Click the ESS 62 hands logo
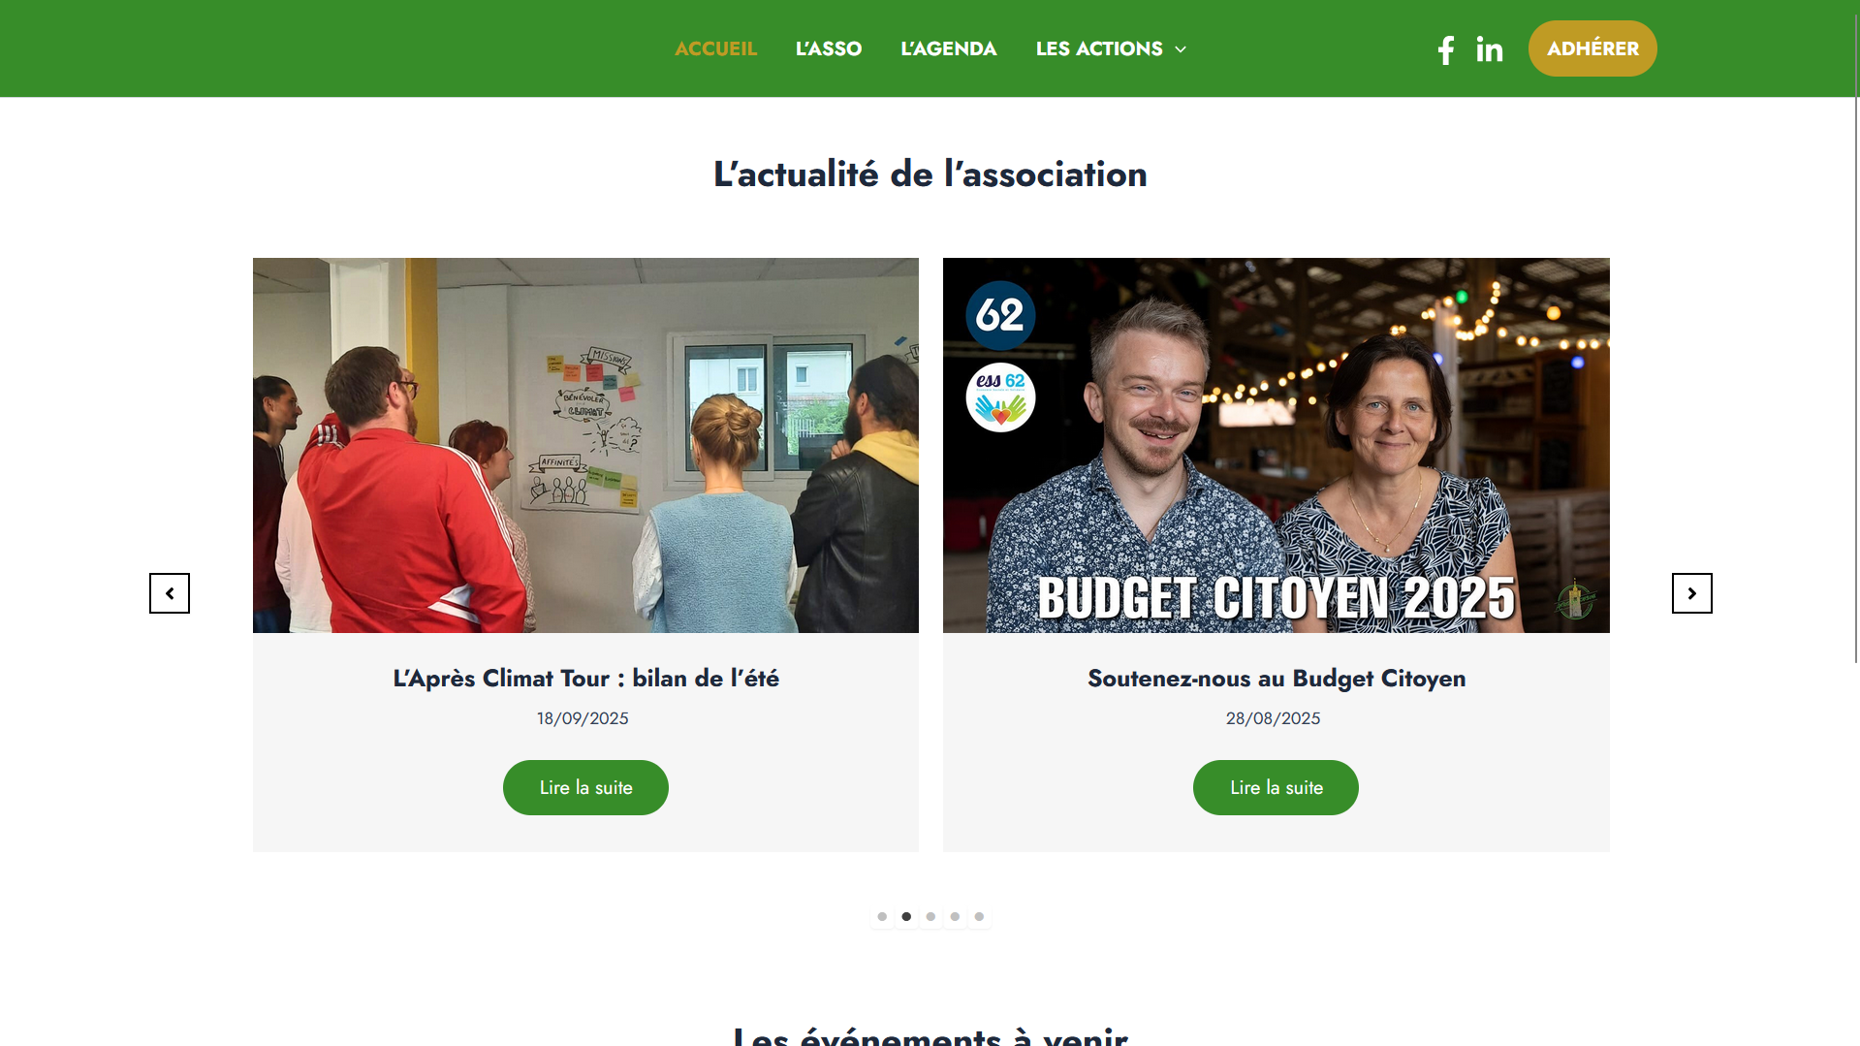Viewport: 1860px width, 1046px height. click(x=1000, y=397)
